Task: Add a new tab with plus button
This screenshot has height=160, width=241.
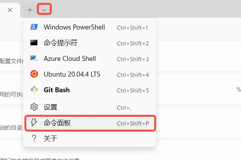Action: (30, 10)
